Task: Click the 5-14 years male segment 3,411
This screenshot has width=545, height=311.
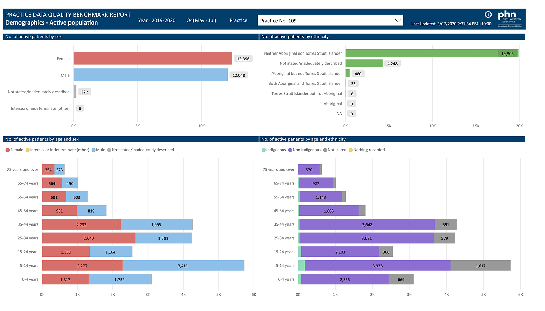Action: click(183, 266)
